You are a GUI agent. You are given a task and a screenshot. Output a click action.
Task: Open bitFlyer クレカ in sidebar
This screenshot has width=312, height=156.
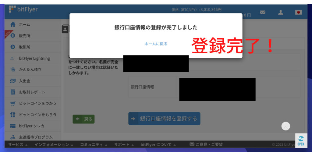point(33,126)
